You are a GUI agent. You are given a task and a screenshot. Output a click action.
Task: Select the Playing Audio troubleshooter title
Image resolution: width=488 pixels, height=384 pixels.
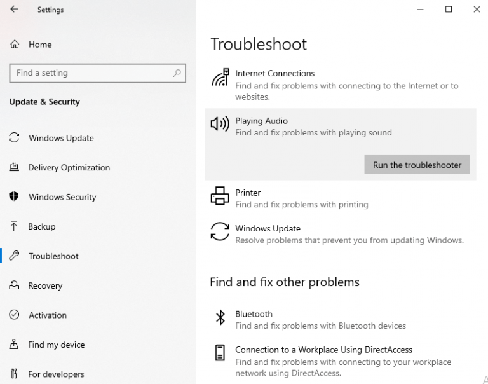[x=261, y=121]
